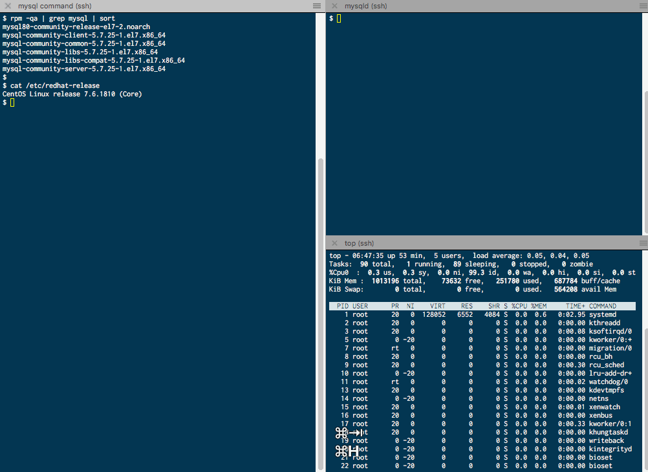Select the xenwatch process row

click(x=482, y=407)
